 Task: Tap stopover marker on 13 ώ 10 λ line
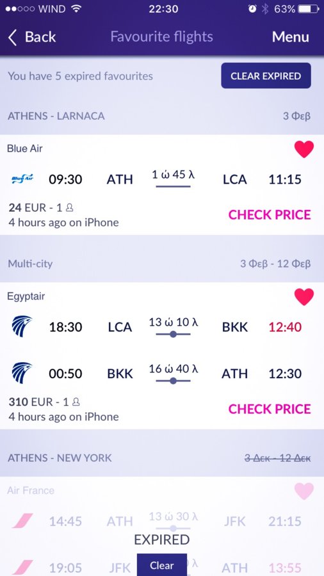tap(173, 334)
